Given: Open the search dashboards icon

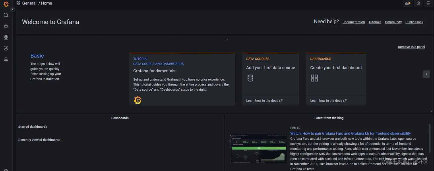Looking at the screenshot, I should [6, 15].
